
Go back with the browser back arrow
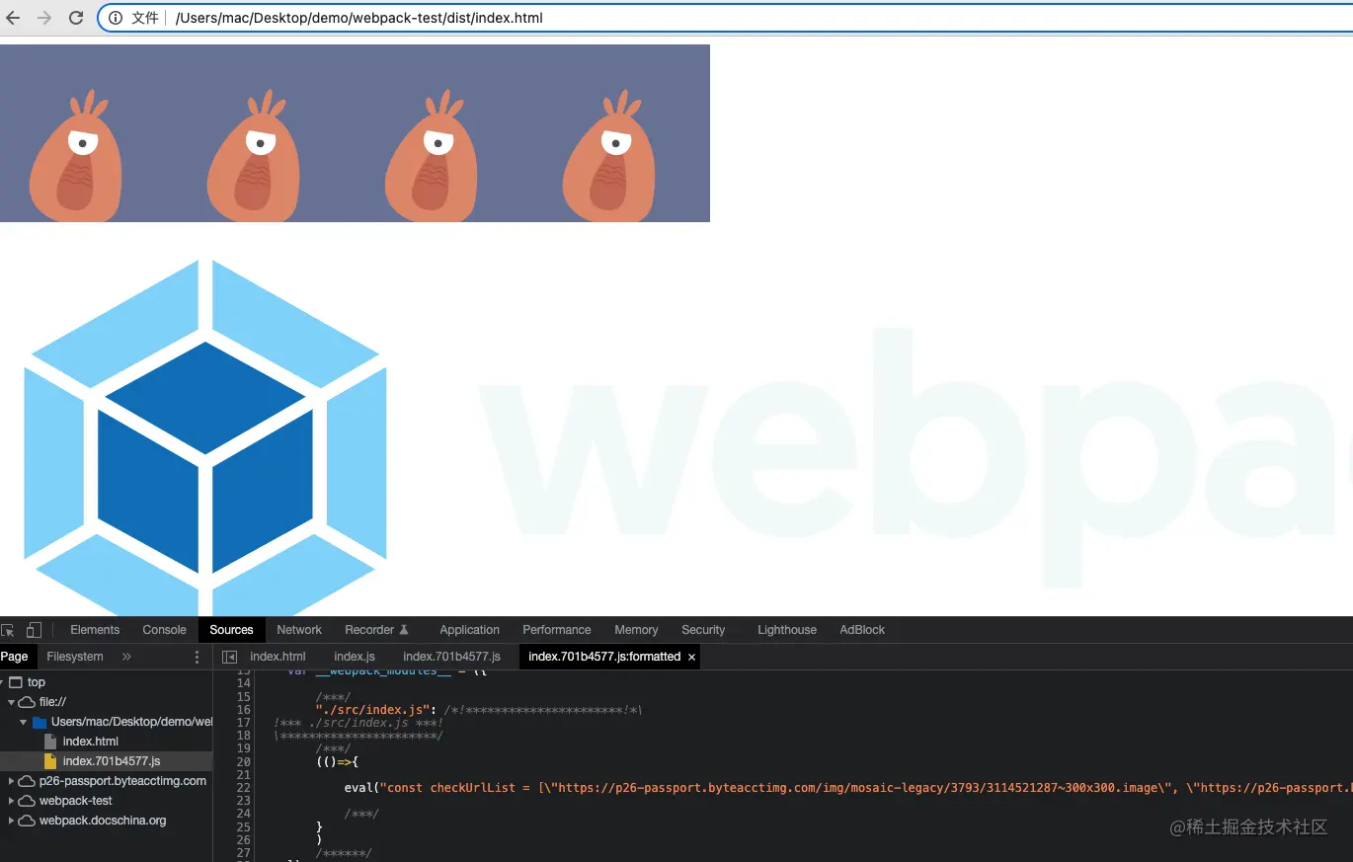(x=13, y=18)
